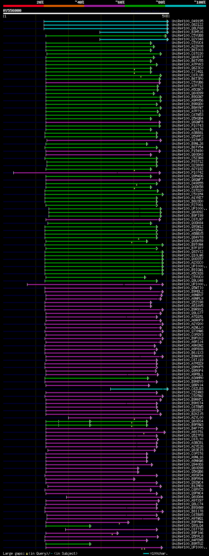
Task: Select the UniRef100_B9MTU2 label
Action: 187,544
